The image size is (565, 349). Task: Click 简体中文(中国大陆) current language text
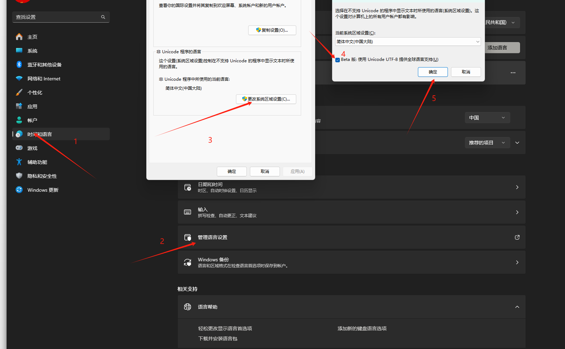[x=184, y=88]
